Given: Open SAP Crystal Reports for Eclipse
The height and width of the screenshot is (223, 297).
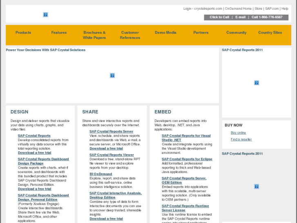Looking at the screenshot, I should [187, 159].
